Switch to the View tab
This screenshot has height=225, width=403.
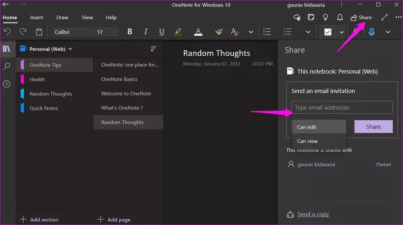point(88,17)
